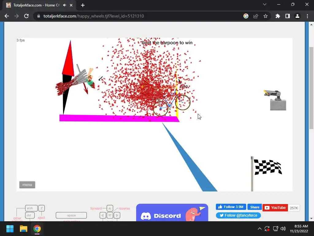Click the space key hint
The width and height of the screenshot is (314, 236).
pyautogui.click(x=71, y=215)
